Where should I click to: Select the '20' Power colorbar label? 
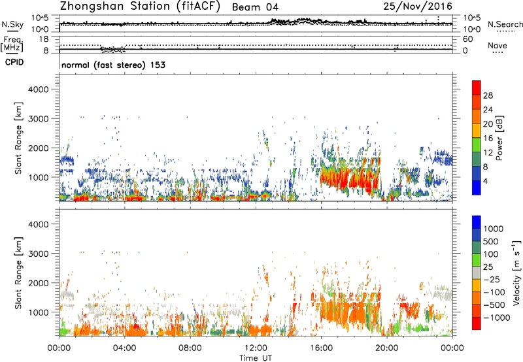click(488, 124)
